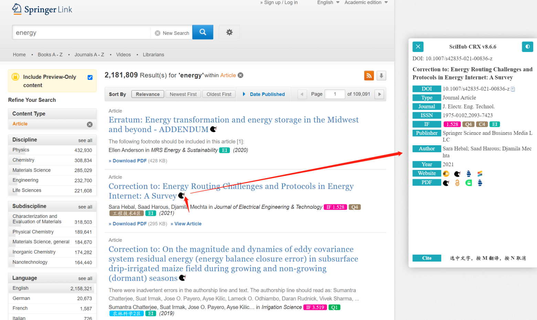Open the Springer Link logo

tap(42, 9)
